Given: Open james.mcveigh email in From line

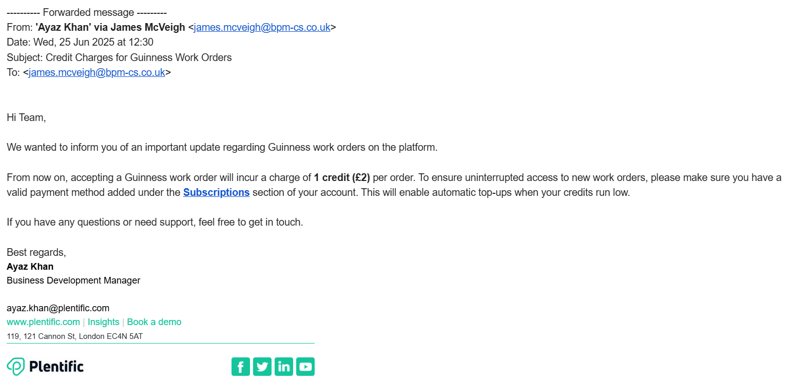Looking at the screenshot, I should [x=262, y=27].
